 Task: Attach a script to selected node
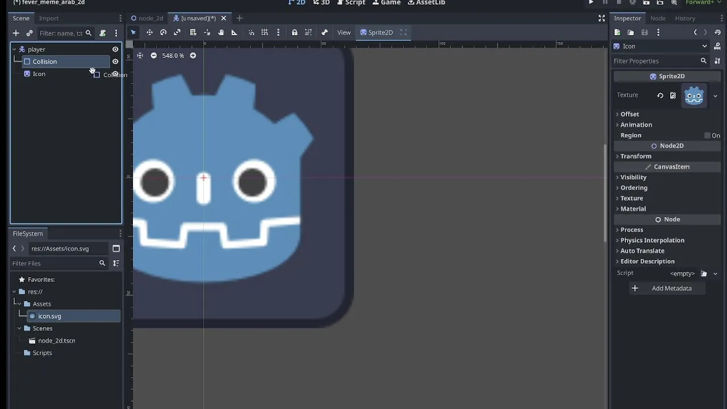tap(103, 33)
